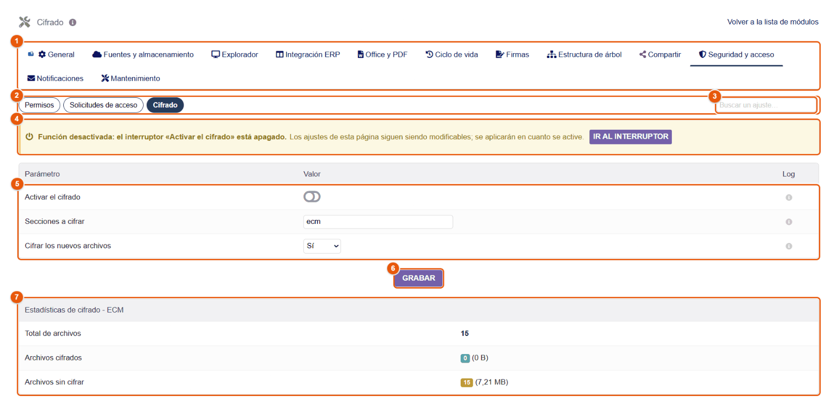The image size is (834, 404).
Task: Open the Cifrar los nuevos archivos dropdown
Action: (322, 246)
